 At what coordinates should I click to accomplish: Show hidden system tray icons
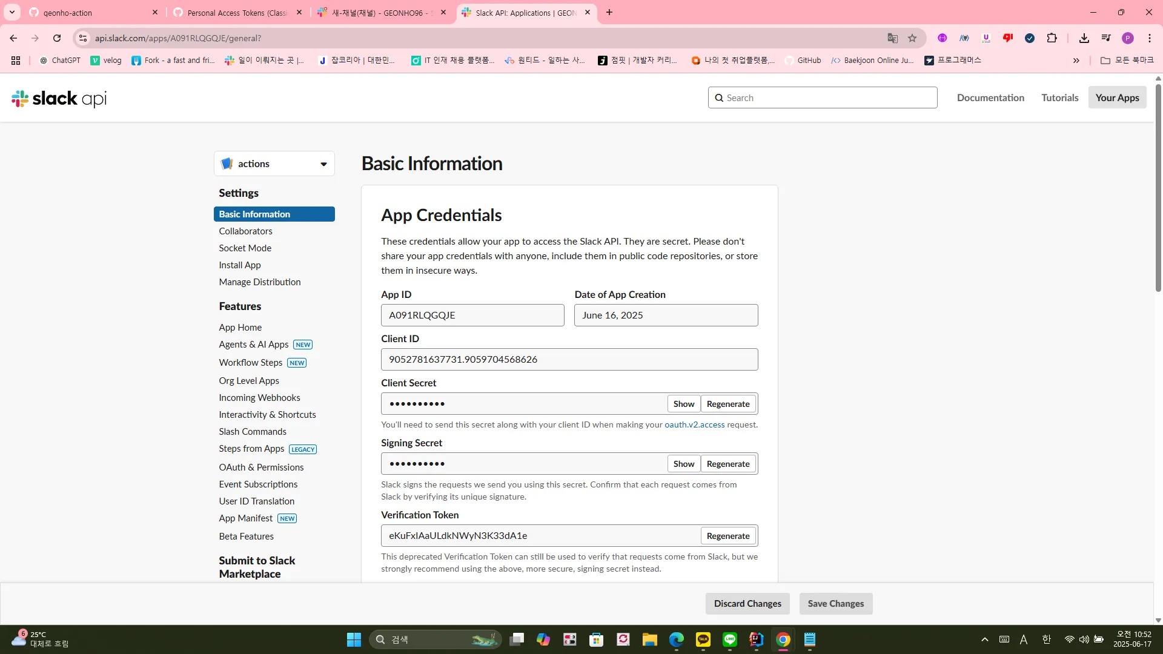985,639
